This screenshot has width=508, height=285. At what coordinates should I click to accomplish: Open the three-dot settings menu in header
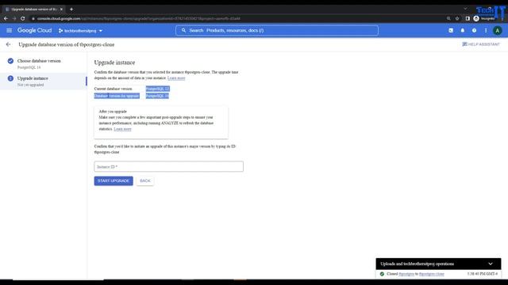point(486,30)
